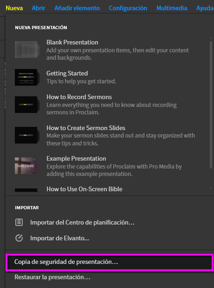Choose the How to Create Sermon Slides thumbnail
Image resolution: width=214 pixels, height=288 pixels.
click(x=27, y=135)
